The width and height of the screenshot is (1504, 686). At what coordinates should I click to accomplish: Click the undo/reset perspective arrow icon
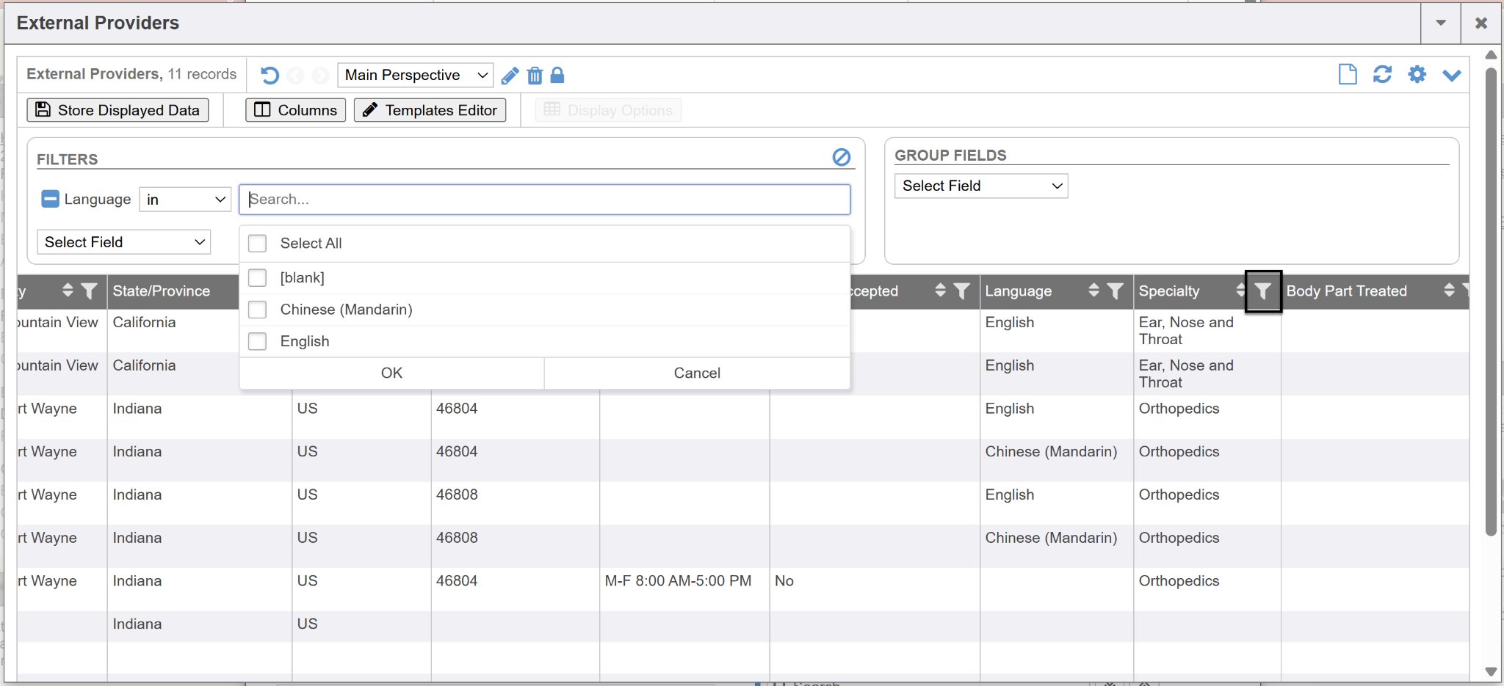270,76
